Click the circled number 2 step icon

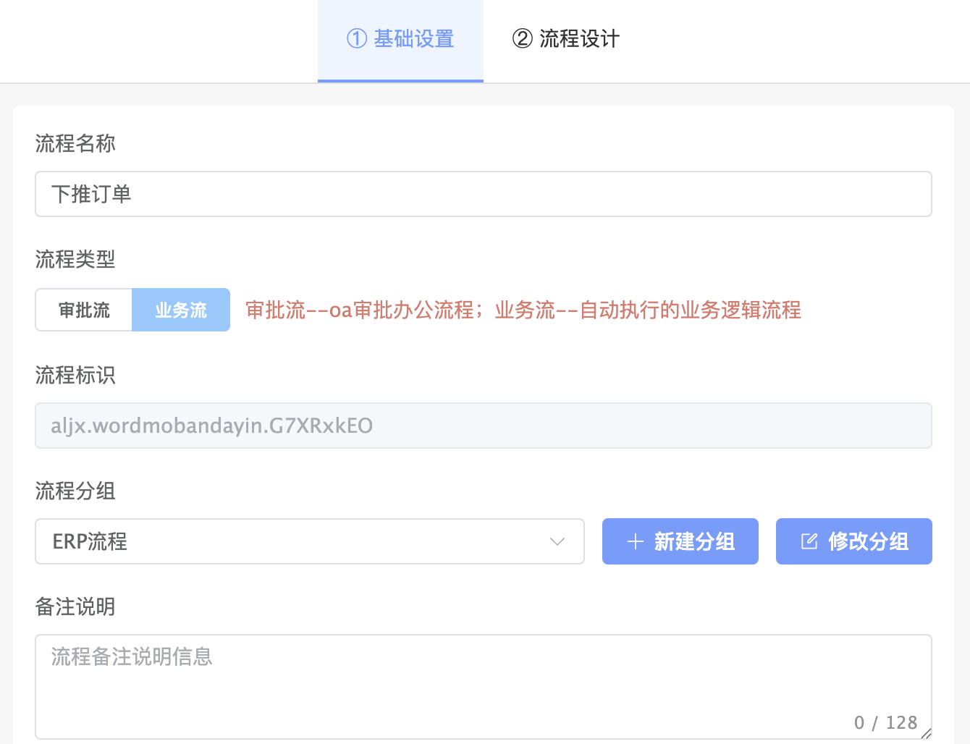[x=522, y=38]
